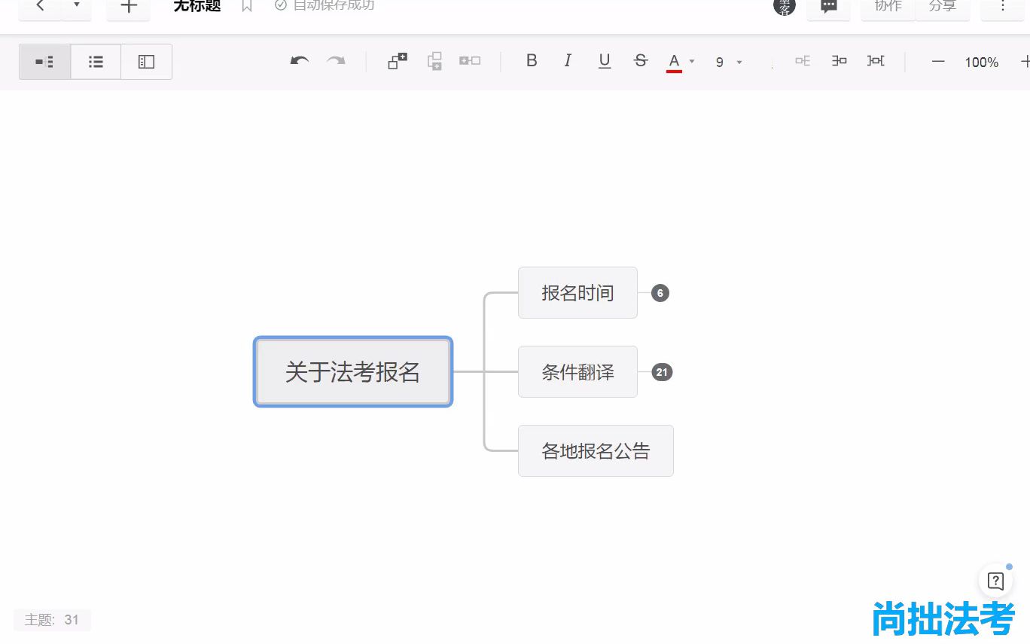The image size is (1030, 644).
Task: Click the collapse branch icon
Action: pyautogui.click(x=839, y=61)
